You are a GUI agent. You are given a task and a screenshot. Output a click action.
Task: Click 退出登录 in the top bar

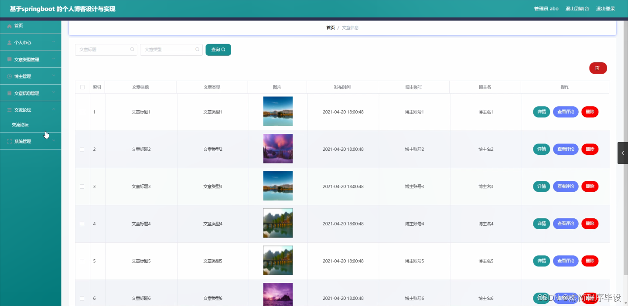tap(606, 8)
